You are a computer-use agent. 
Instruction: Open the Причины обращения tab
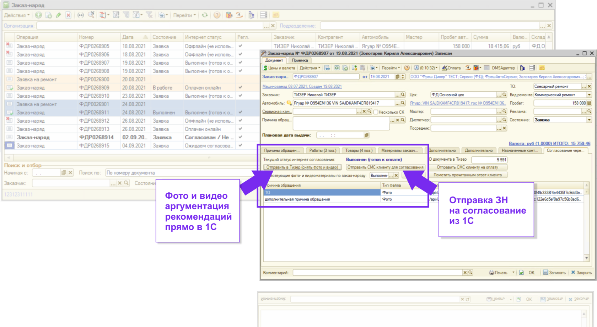coord(281,151)
